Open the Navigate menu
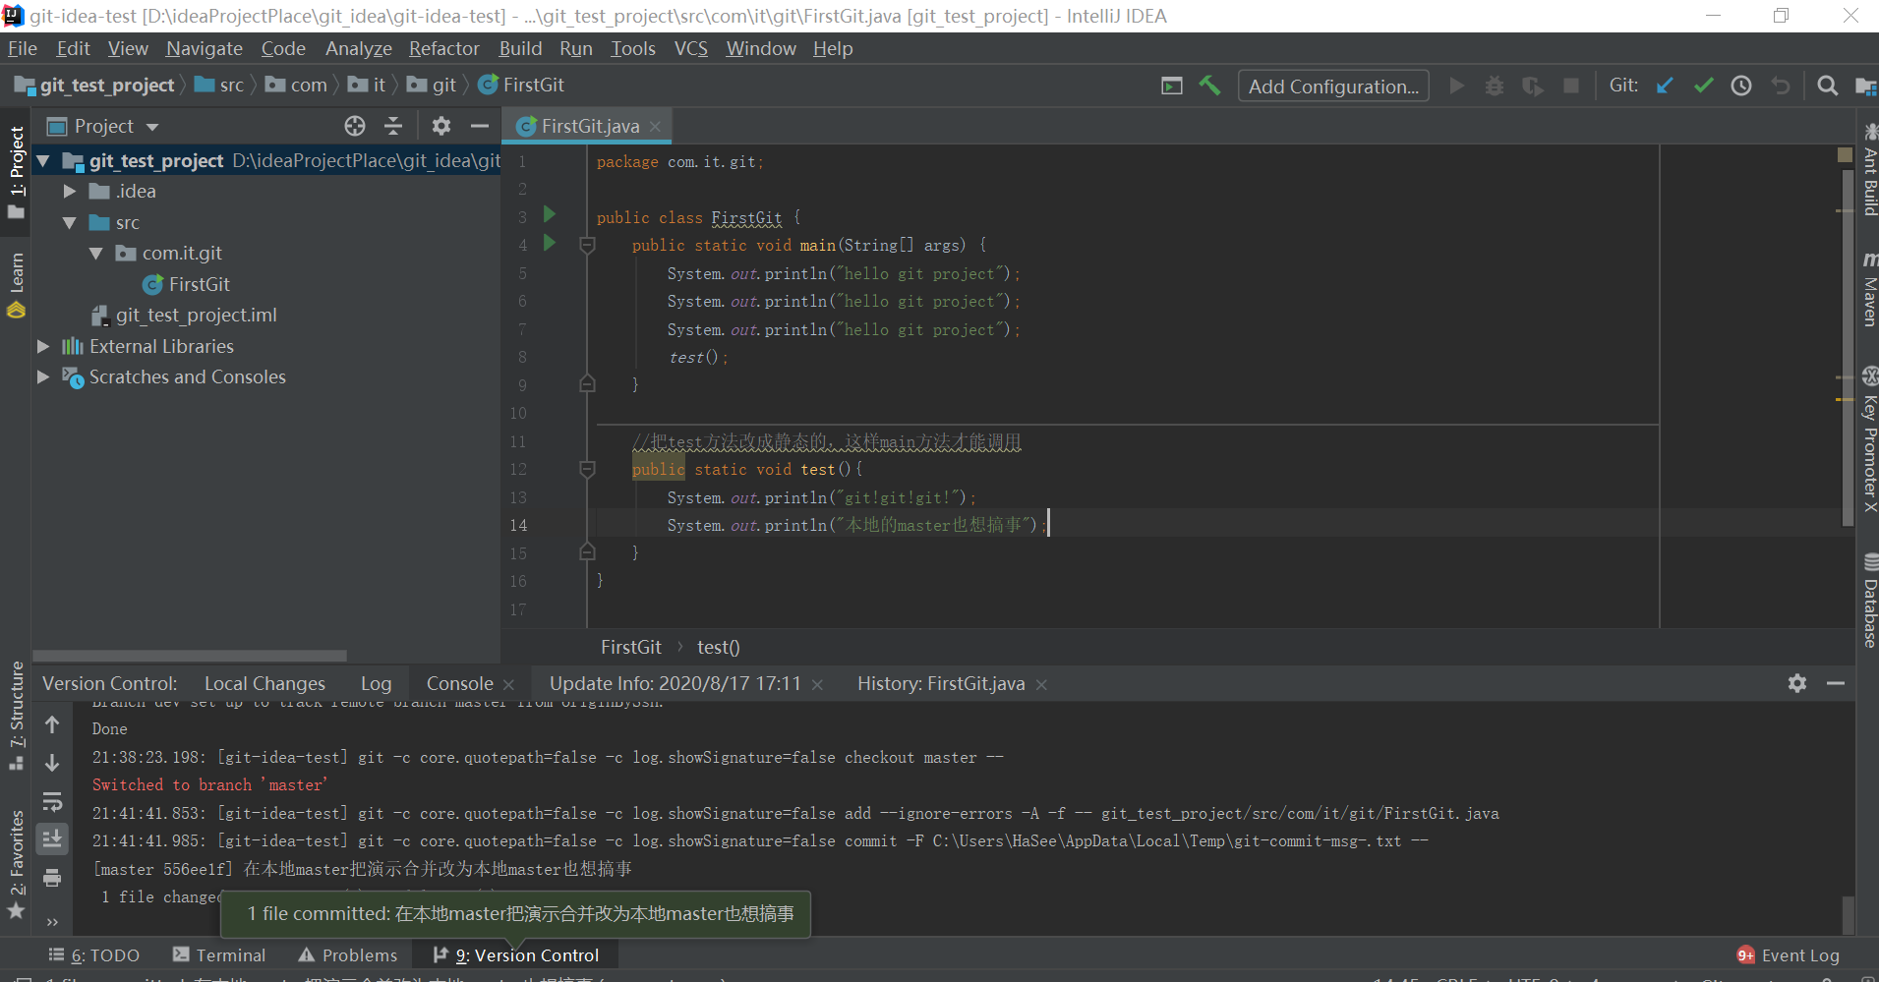Screen dimensions: 1879x982 click(x=205, y=48)
